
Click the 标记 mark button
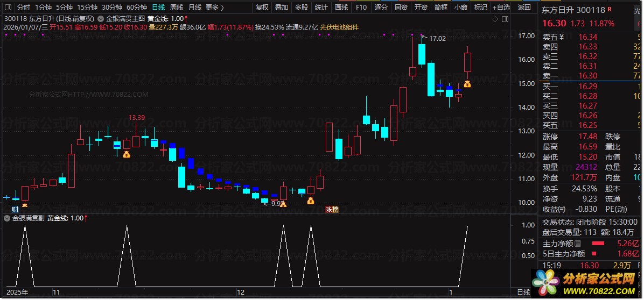(481, 8)
